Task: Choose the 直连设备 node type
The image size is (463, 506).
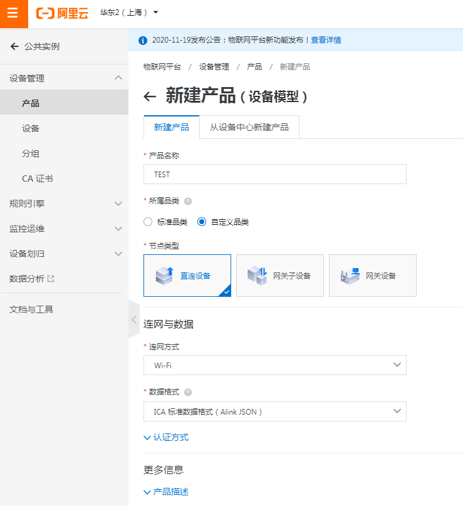Action: (187, 276)
